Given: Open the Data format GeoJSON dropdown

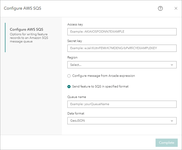Looking at the screenshot, I should point(122,121).
